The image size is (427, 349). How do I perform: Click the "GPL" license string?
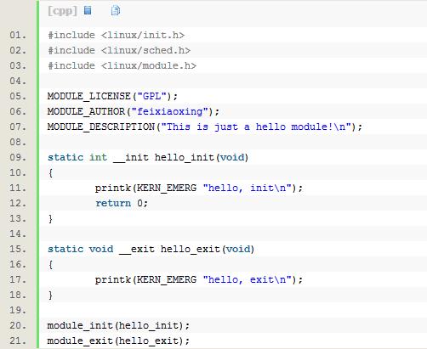[152, 96]
